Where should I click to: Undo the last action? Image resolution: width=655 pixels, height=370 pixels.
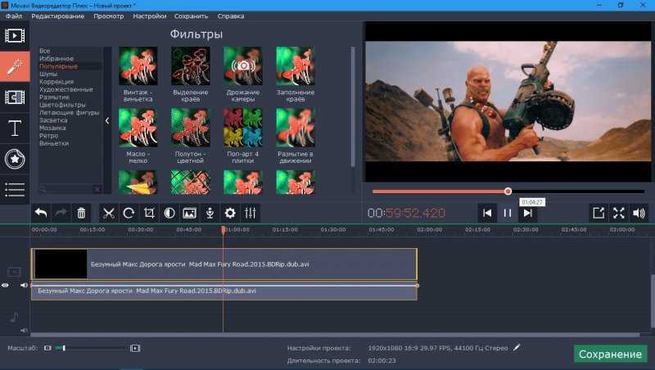40,213
